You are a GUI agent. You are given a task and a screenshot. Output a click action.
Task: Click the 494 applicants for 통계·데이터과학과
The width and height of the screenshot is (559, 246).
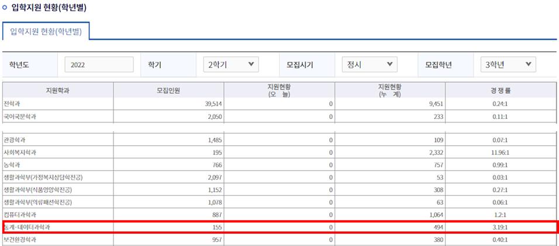point(439,227)
